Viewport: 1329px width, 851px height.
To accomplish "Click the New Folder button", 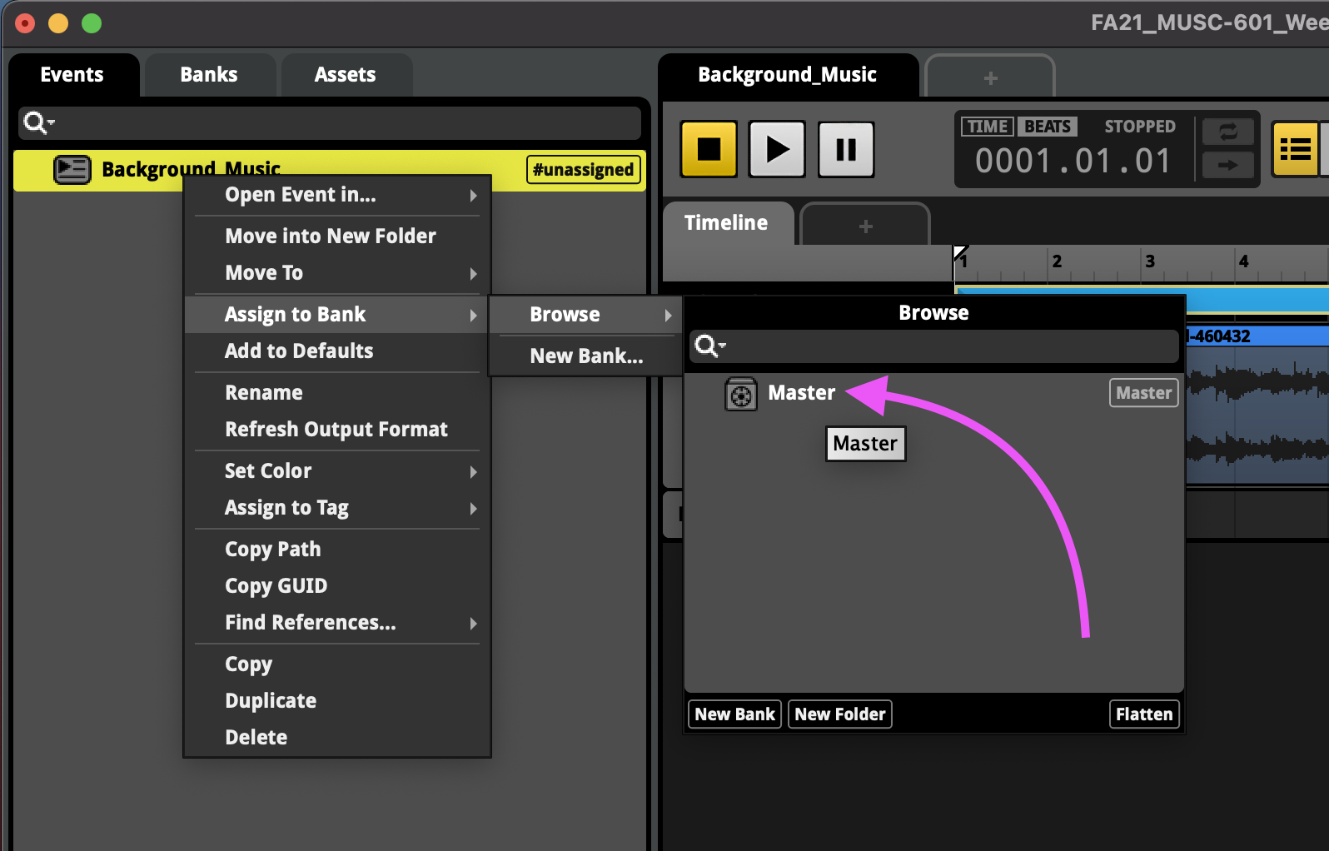I will (x=839, y=714).
